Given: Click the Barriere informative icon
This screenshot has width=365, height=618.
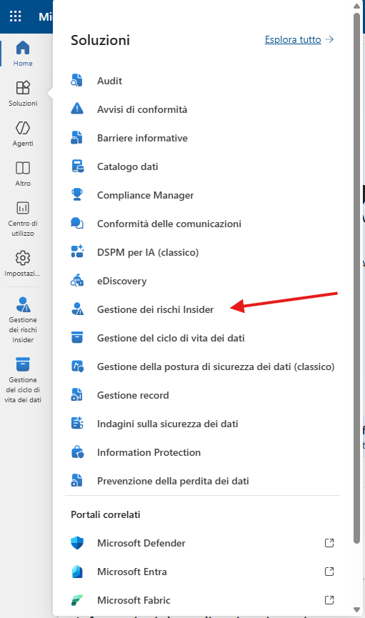Looking at the screenshot, I should pyautogui.click(x=77, y=137).
